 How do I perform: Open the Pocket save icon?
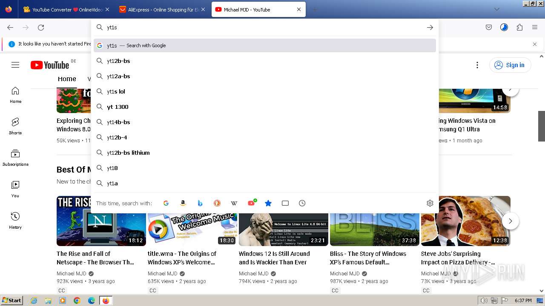[489, 27]
